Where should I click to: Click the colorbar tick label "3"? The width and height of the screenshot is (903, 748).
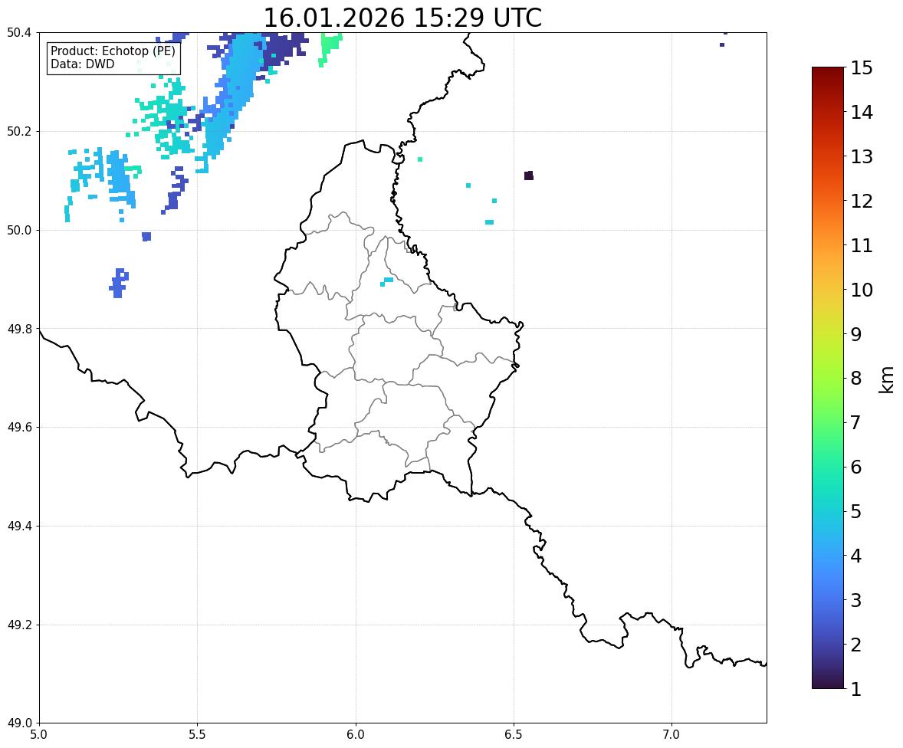(x=856, y=600)
